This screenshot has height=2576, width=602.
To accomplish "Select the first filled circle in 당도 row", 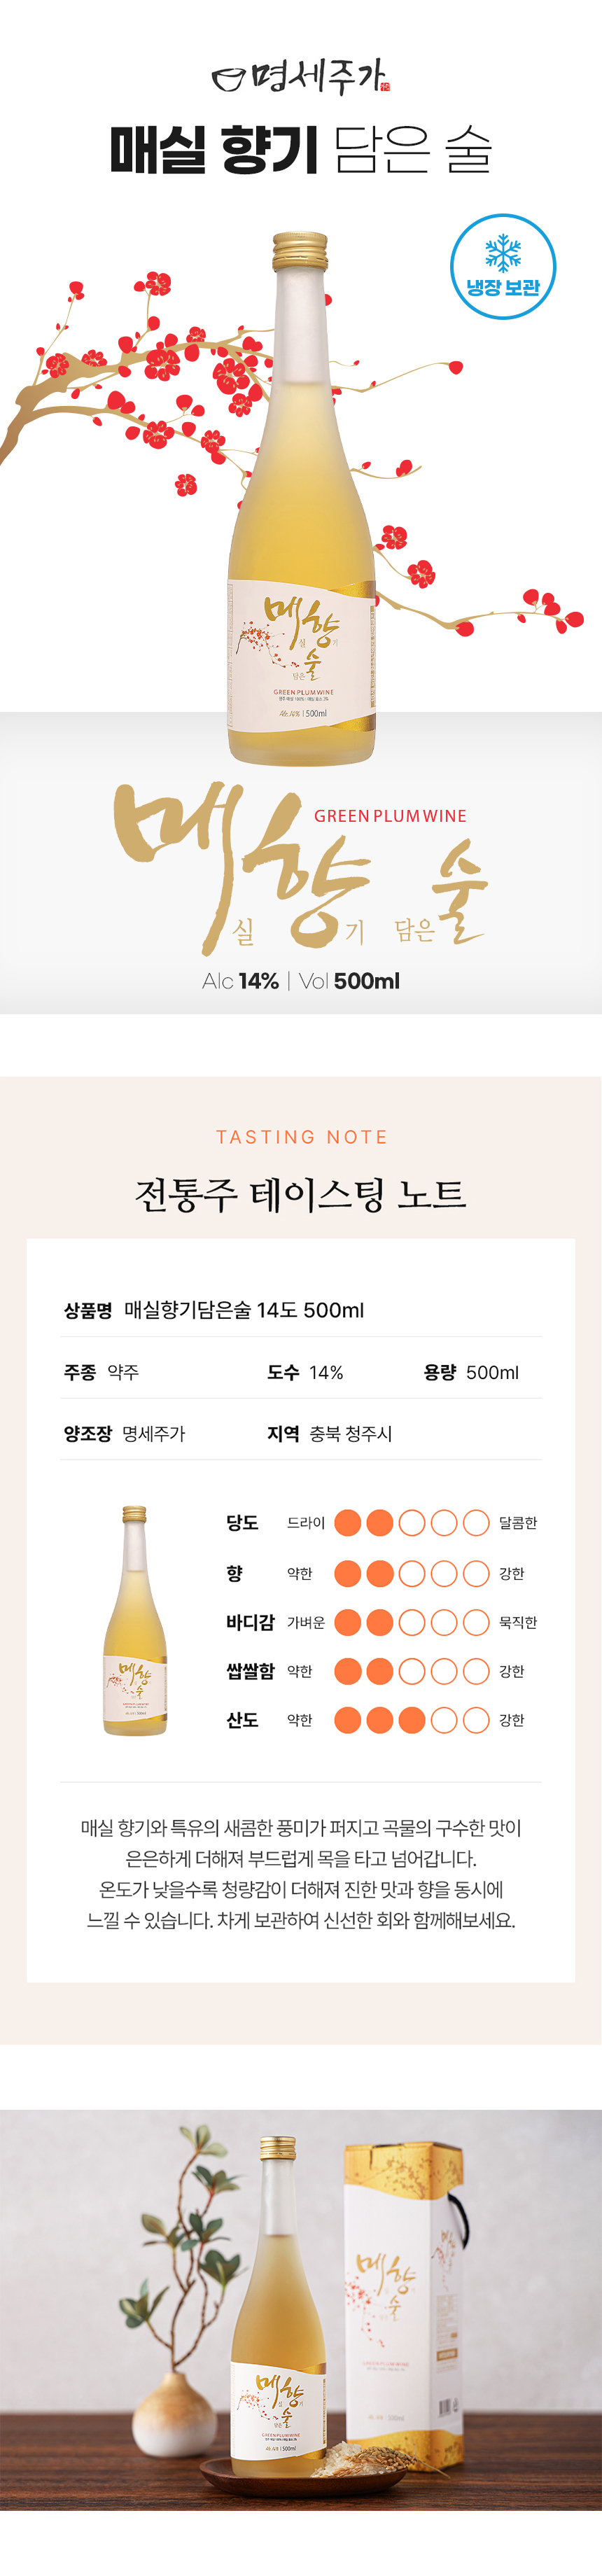I will point(347,1522).
